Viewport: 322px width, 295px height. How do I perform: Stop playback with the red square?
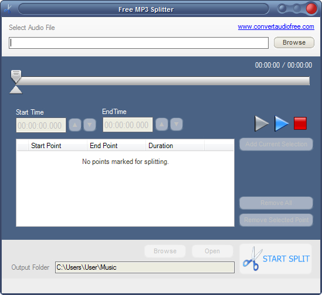[300, 123]
